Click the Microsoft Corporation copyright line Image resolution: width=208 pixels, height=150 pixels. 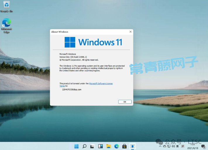click(79, 60)
